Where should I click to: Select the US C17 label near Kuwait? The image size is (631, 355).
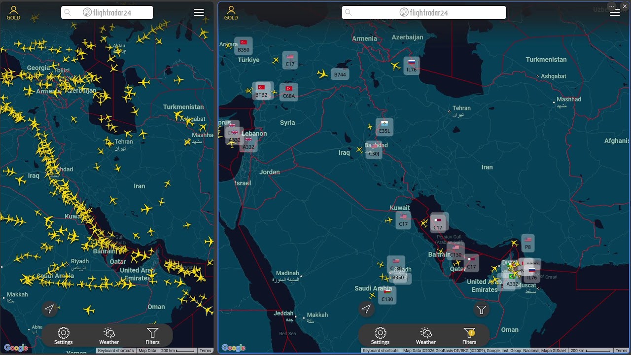pos(403,220)
